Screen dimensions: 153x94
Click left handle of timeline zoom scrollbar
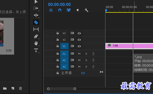click(48, 89)
